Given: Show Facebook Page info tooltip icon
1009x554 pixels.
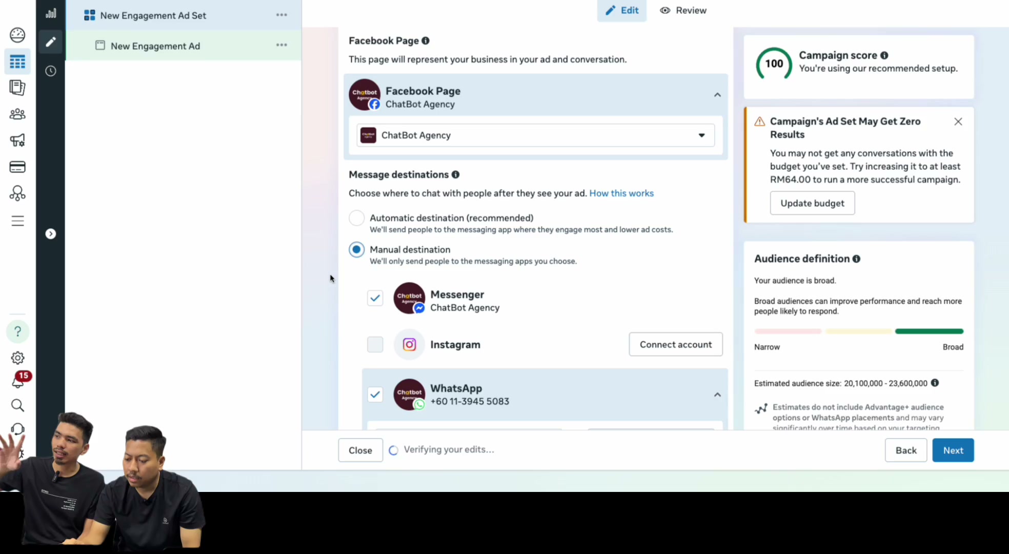Looking at the screenshot, I should coord(426,41).
